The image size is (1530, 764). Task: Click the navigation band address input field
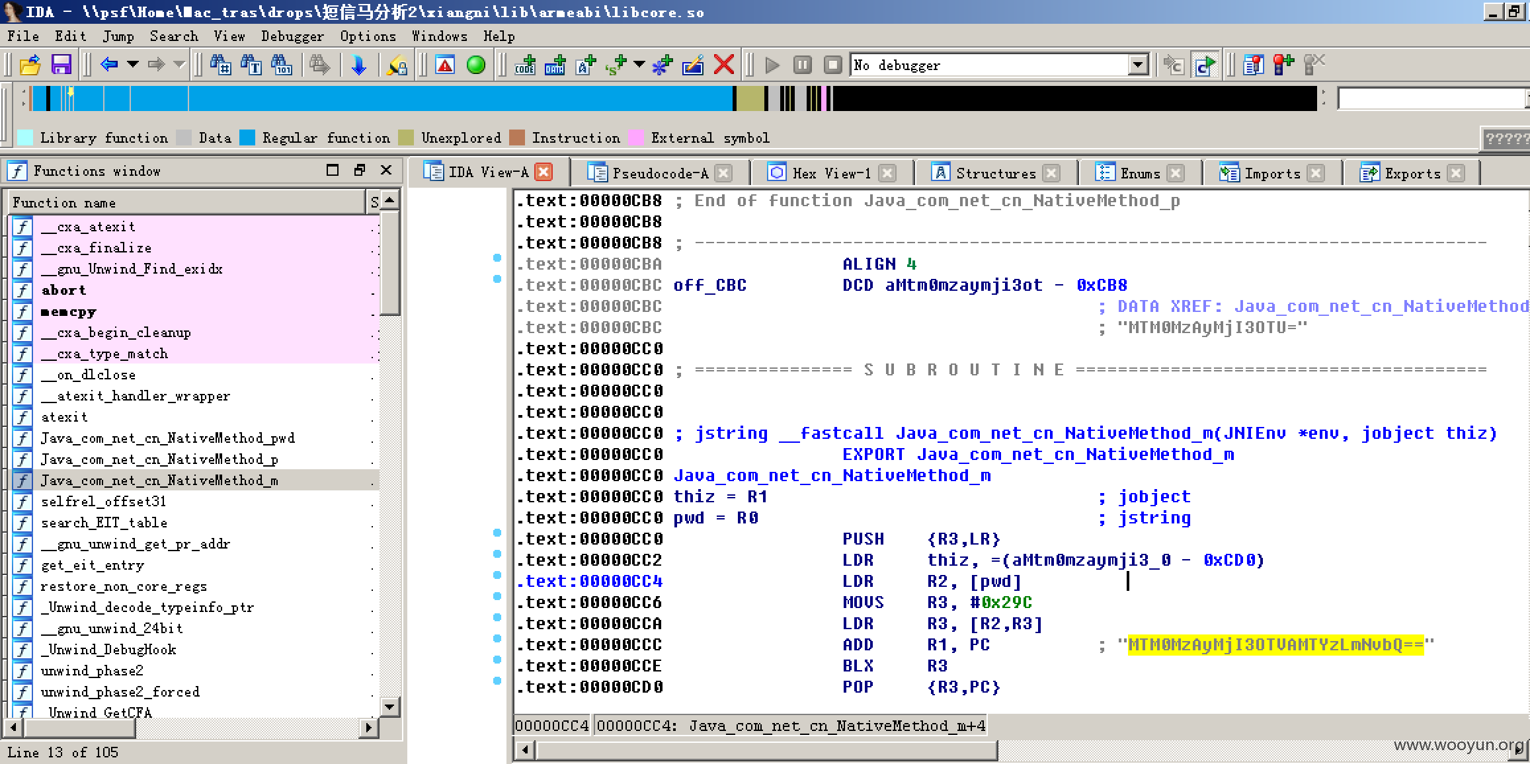pos(1431,98)
